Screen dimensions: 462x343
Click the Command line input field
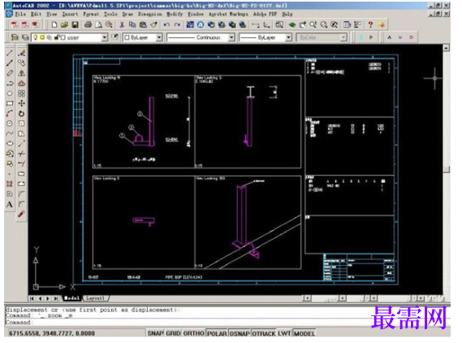click(227, 323)
